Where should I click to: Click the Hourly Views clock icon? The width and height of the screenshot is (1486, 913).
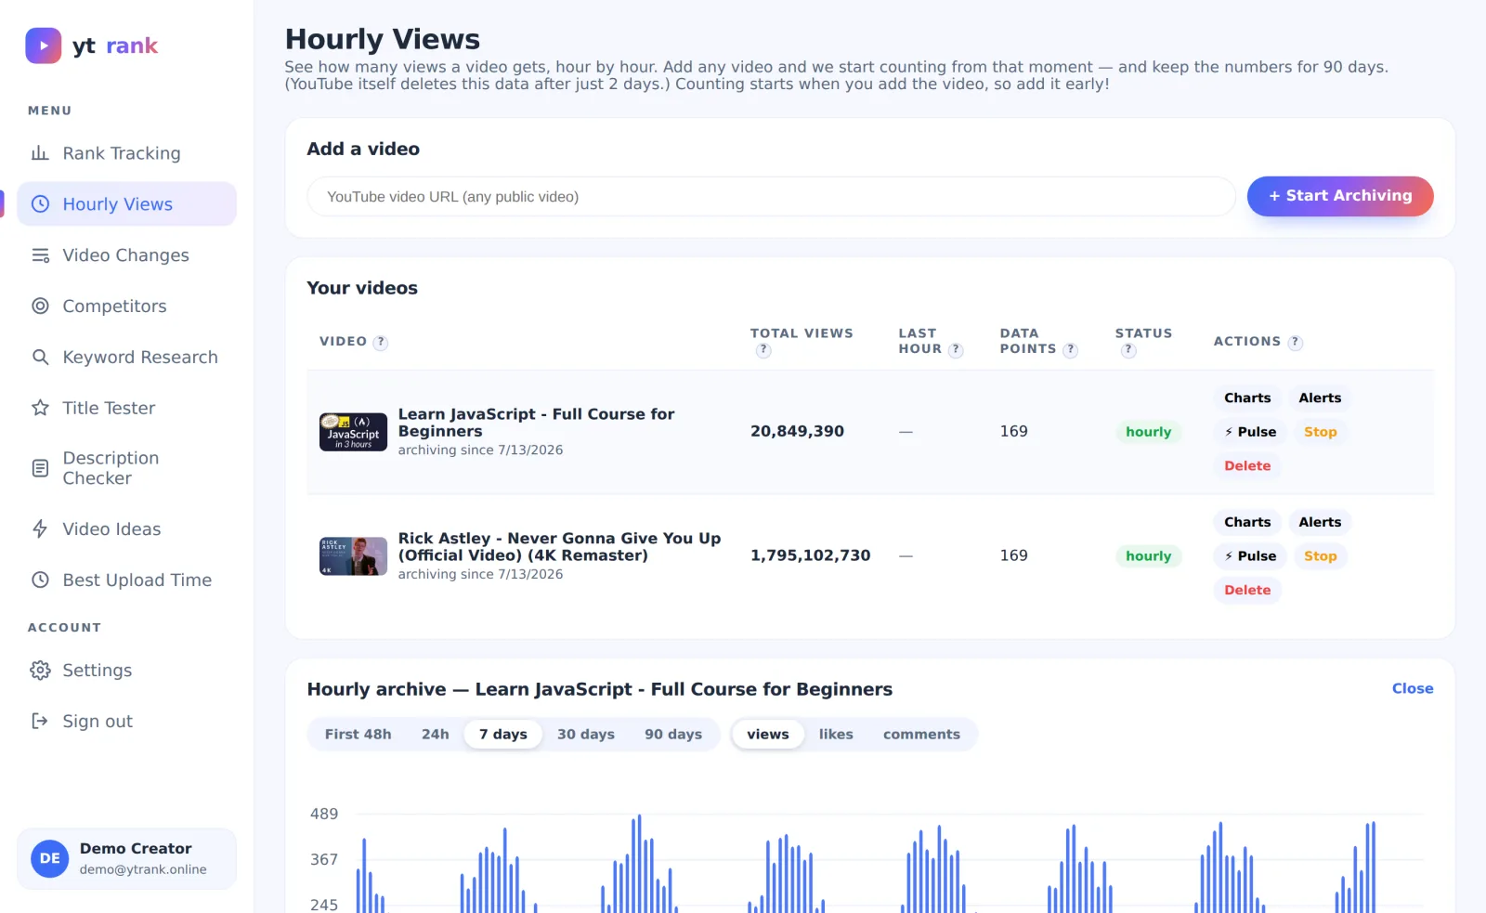click(40, 204)
